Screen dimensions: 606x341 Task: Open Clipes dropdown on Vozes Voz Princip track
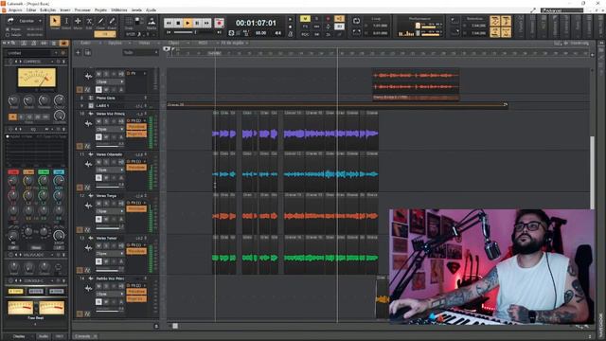[x=110, y=129]
